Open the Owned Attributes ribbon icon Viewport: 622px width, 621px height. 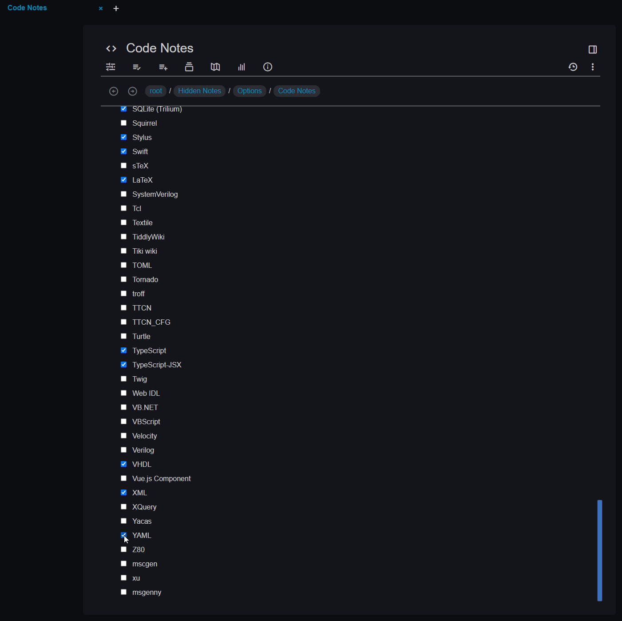[x=137, y=67]
